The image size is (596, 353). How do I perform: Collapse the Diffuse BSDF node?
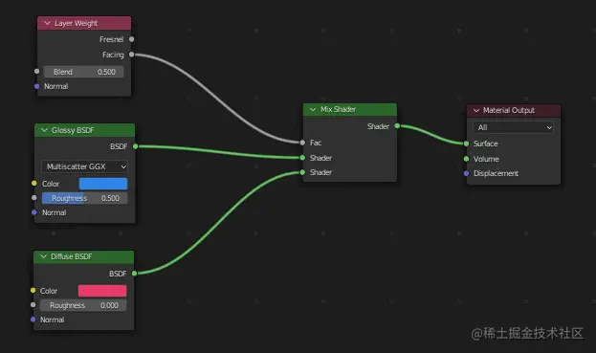(x=44, y=256)
